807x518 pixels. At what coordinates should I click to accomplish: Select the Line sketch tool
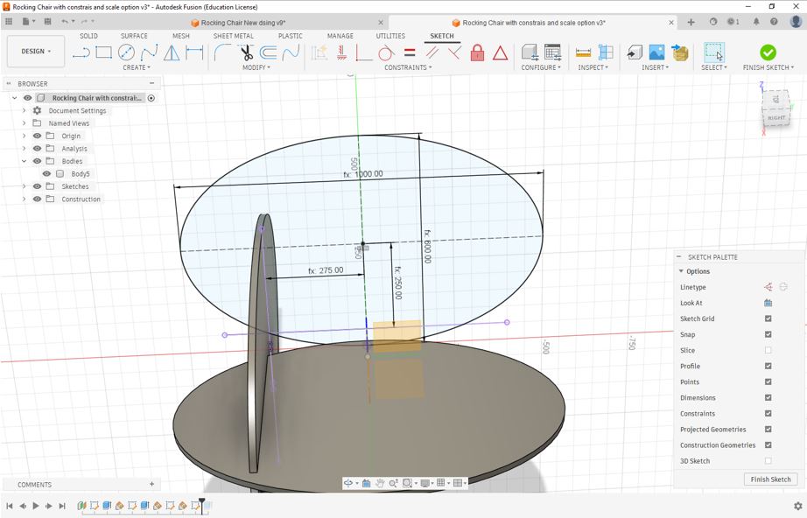[x=81, y=52]
